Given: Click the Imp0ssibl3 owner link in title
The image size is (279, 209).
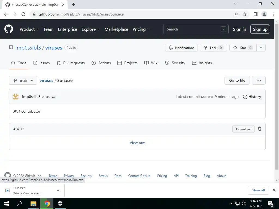Looking at the screenshot, I should pos(28,48).
